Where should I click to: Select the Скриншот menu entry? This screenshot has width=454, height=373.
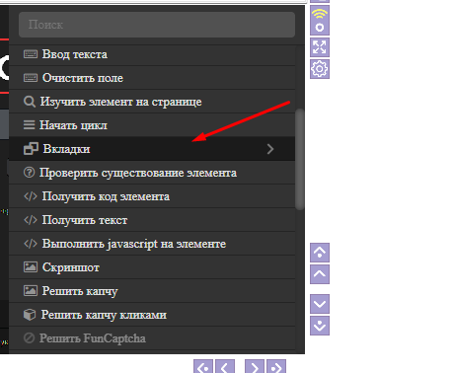tap(152, 267)
